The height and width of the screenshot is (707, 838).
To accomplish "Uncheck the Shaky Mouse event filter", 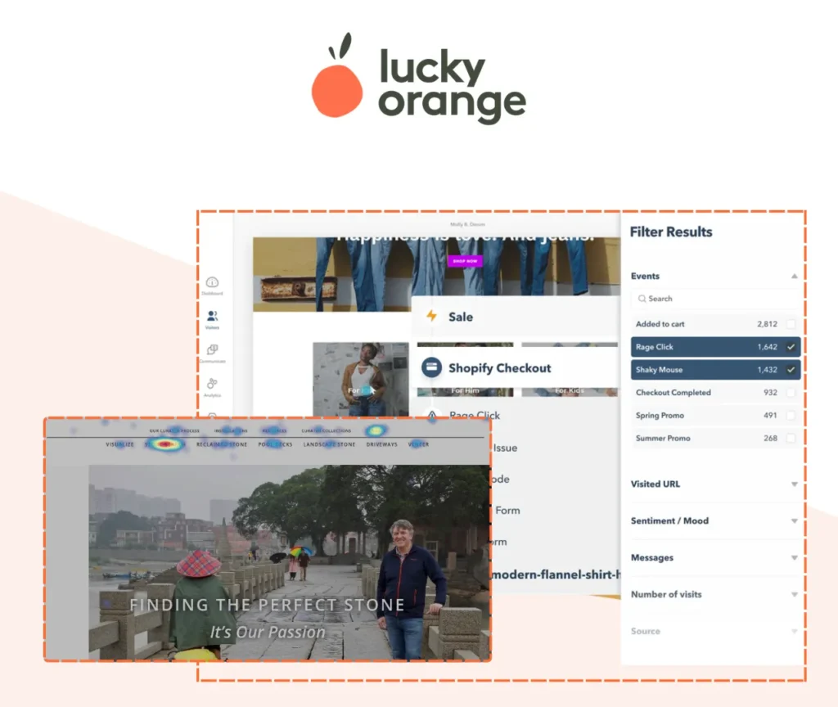I will click(791, 370).
